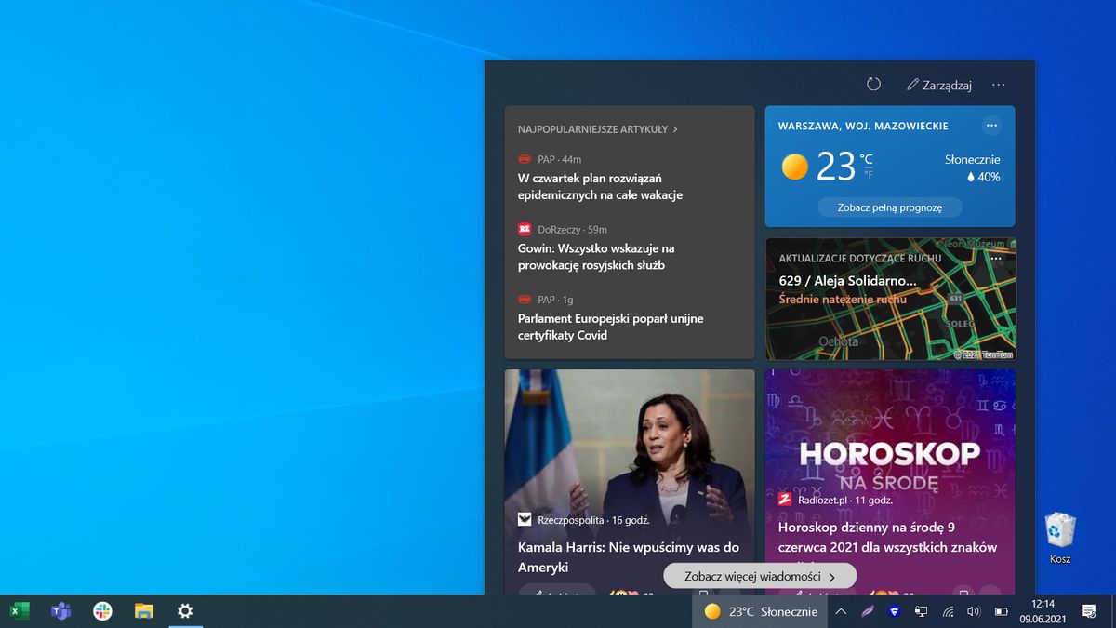Click Zobacz pełną prognozę for full forecast
Screen dimensions: 1116x628
coord(888,207)
